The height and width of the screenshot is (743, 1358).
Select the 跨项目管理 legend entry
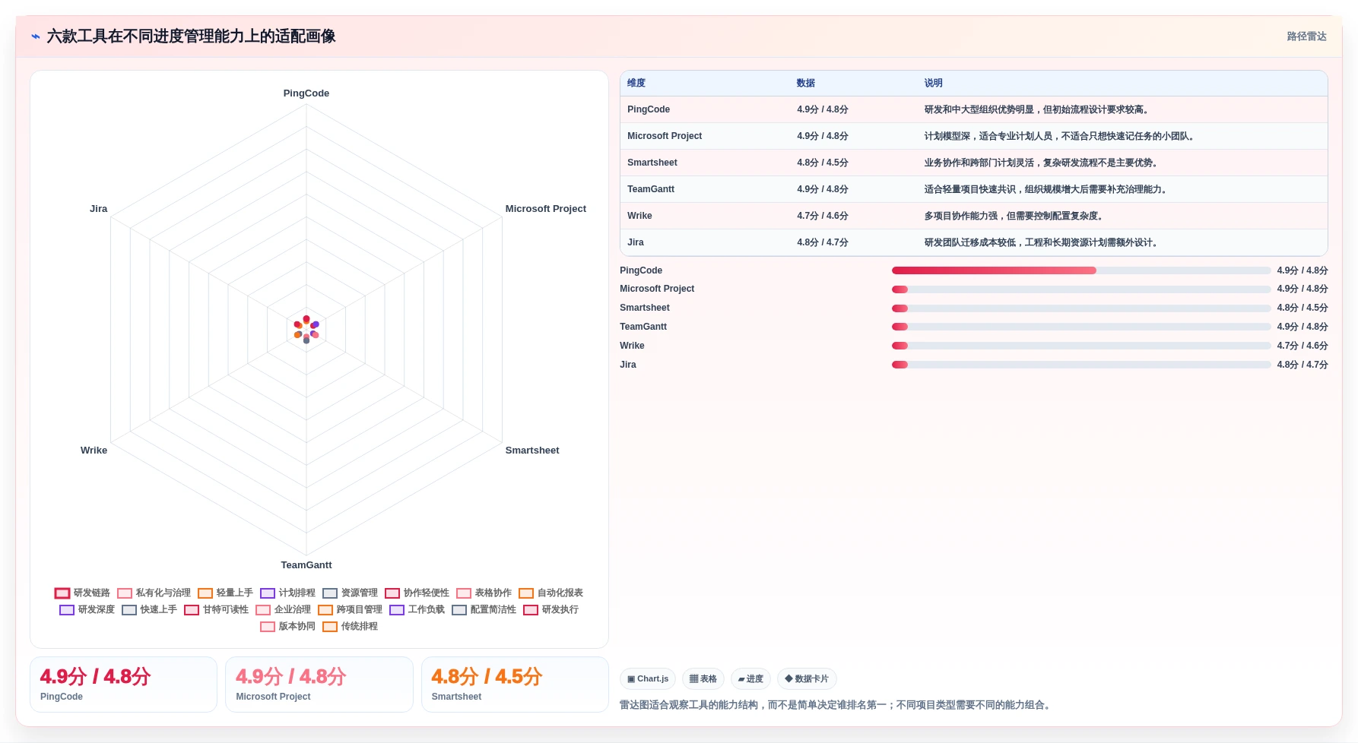pos(350,609)
